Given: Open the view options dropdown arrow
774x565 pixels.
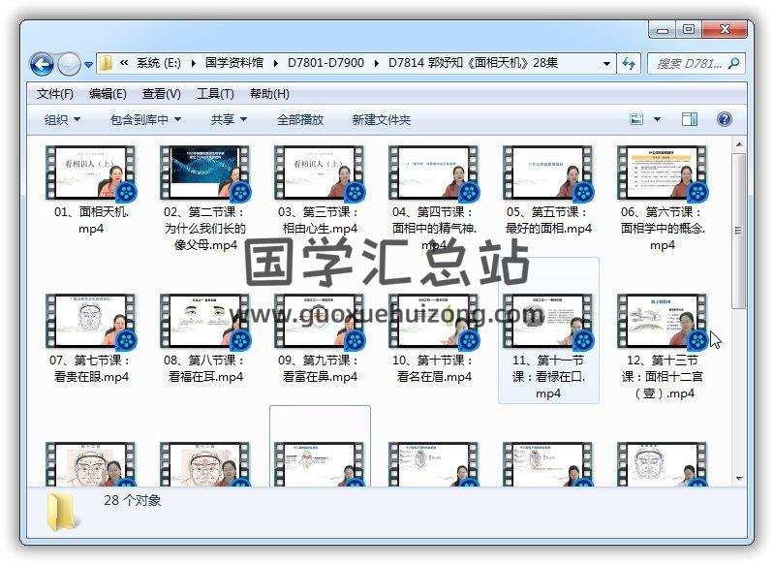Looking at the screenshot, I should (657, 119).
